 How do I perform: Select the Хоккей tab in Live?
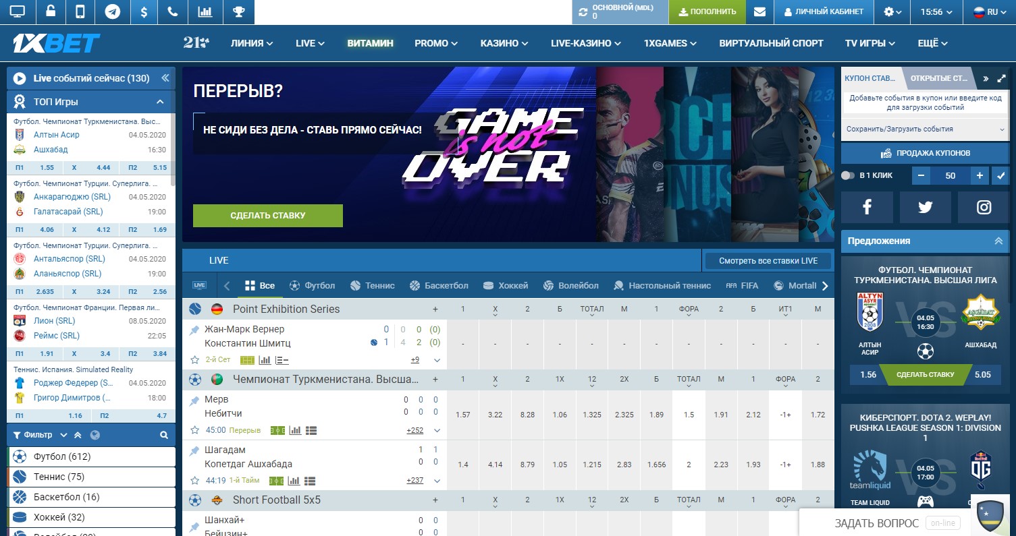(x=506, y=285)
